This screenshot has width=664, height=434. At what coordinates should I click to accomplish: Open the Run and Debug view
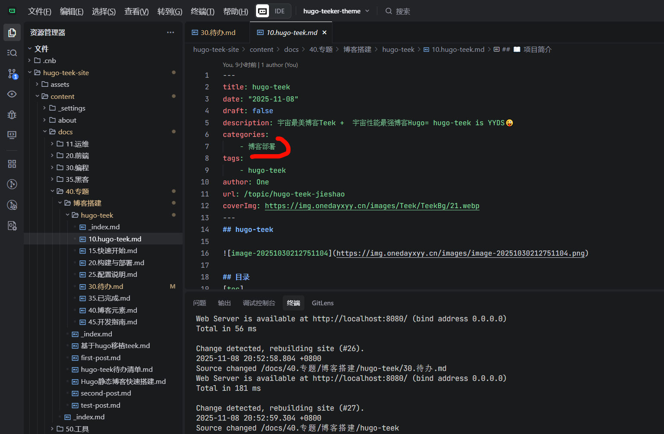point(12,114)
